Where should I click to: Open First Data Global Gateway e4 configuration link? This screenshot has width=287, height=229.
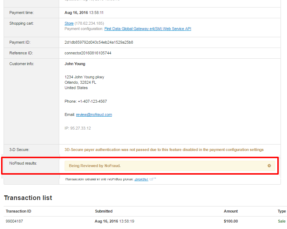pos(148,29)
